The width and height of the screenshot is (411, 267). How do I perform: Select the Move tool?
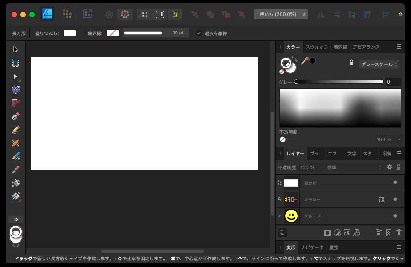point(15,49)
